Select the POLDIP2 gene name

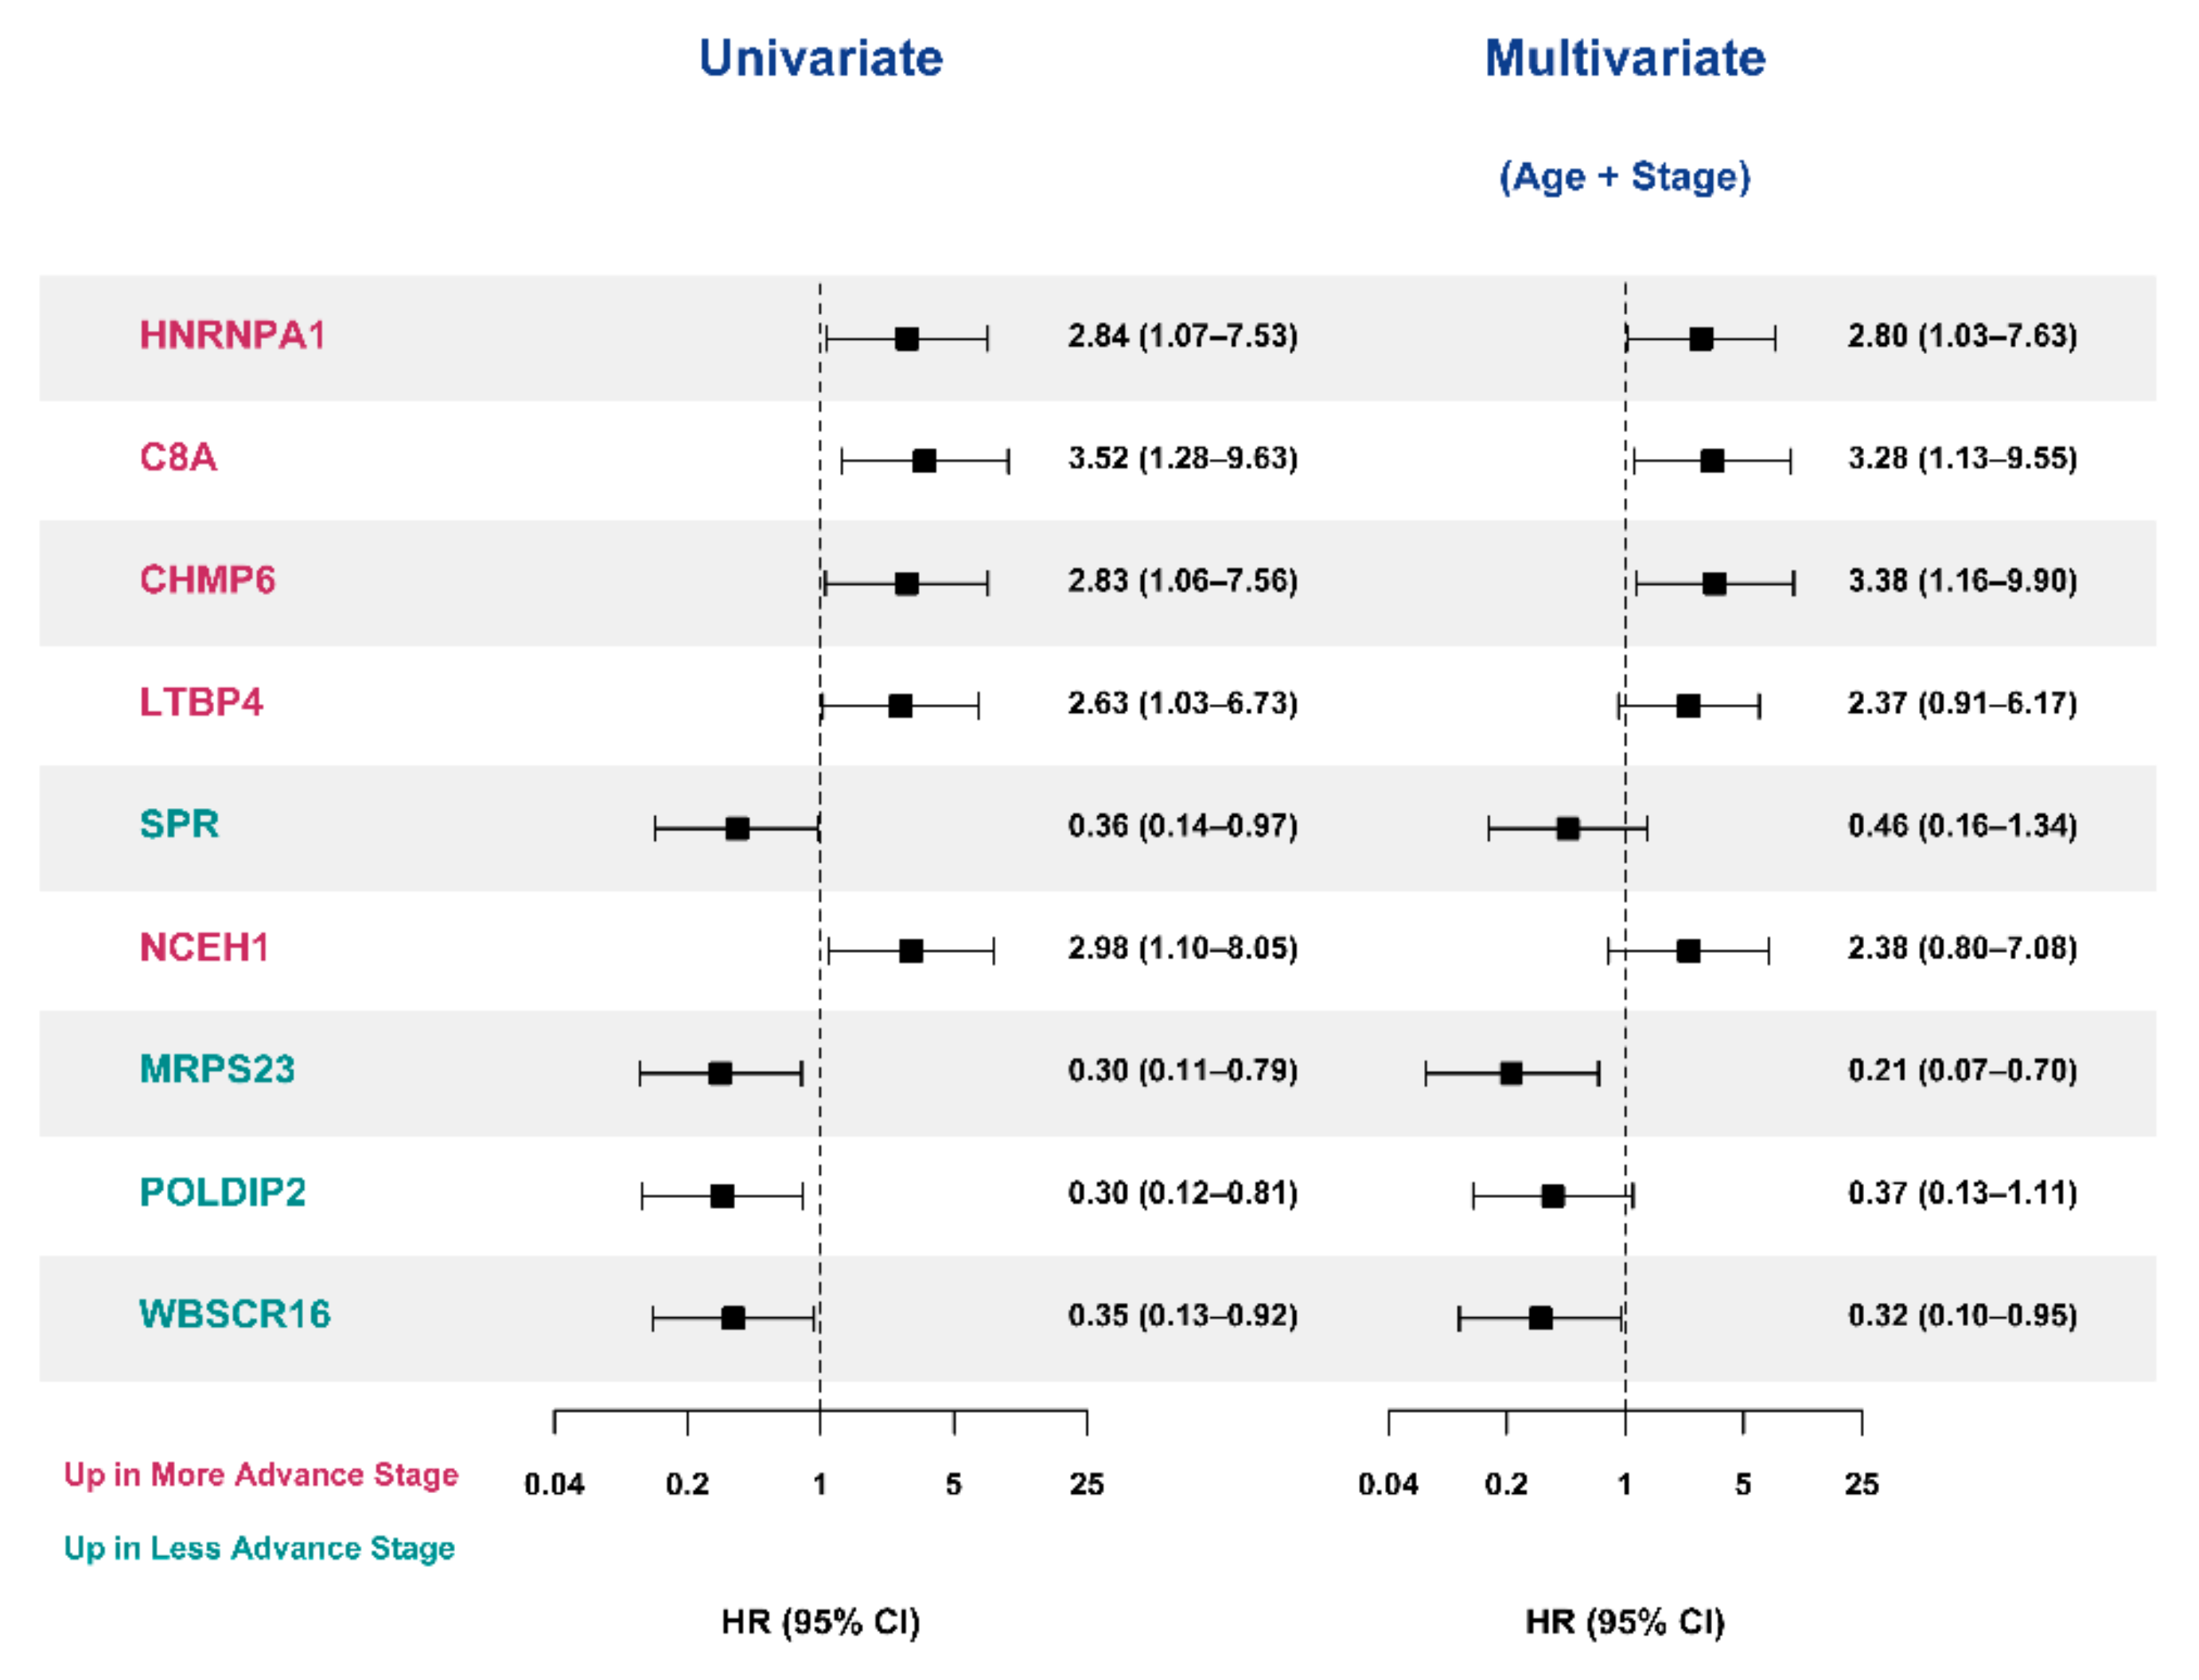click(x=222, y=1193)
